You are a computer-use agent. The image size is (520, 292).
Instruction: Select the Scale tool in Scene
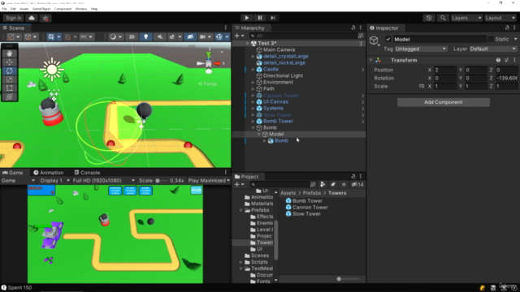(x=9, y=79)
